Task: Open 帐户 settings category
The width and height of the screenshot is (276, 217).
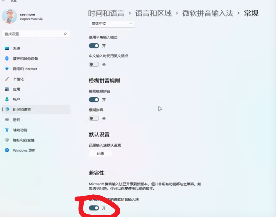Action: click(x=36, y=99)
